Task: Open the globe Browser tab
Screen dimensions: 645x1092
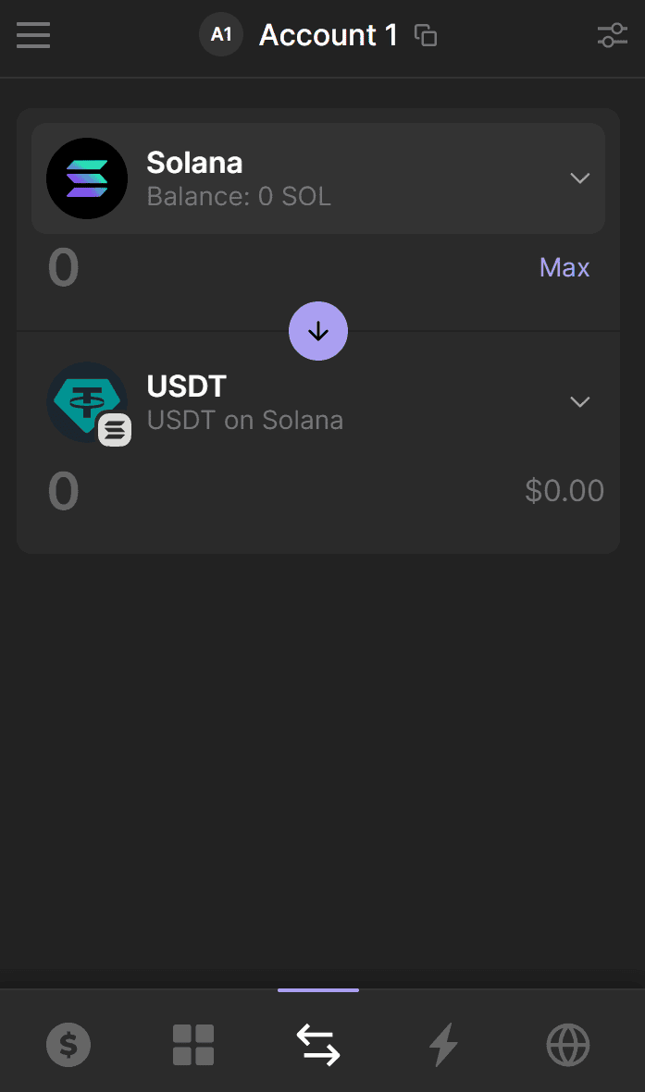Action: pyautogui.click(x=568, y=1045)
